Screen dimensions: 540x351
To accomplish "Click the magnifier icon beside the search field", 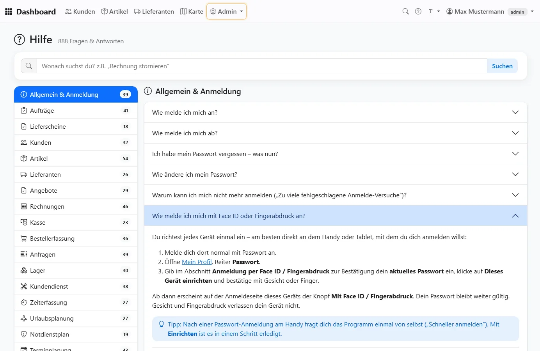I will [29, 66].
